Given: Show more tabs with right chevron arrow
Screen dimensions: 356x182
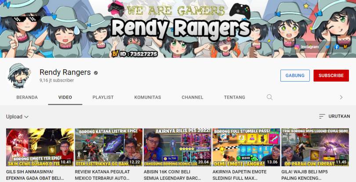Looking at the screenshot, I should point(341,97).
